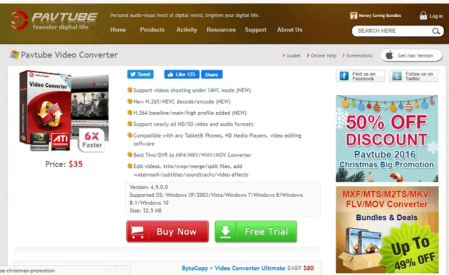
Task: Click the ATI Radeon badge
Action: [x=61, y=141]
